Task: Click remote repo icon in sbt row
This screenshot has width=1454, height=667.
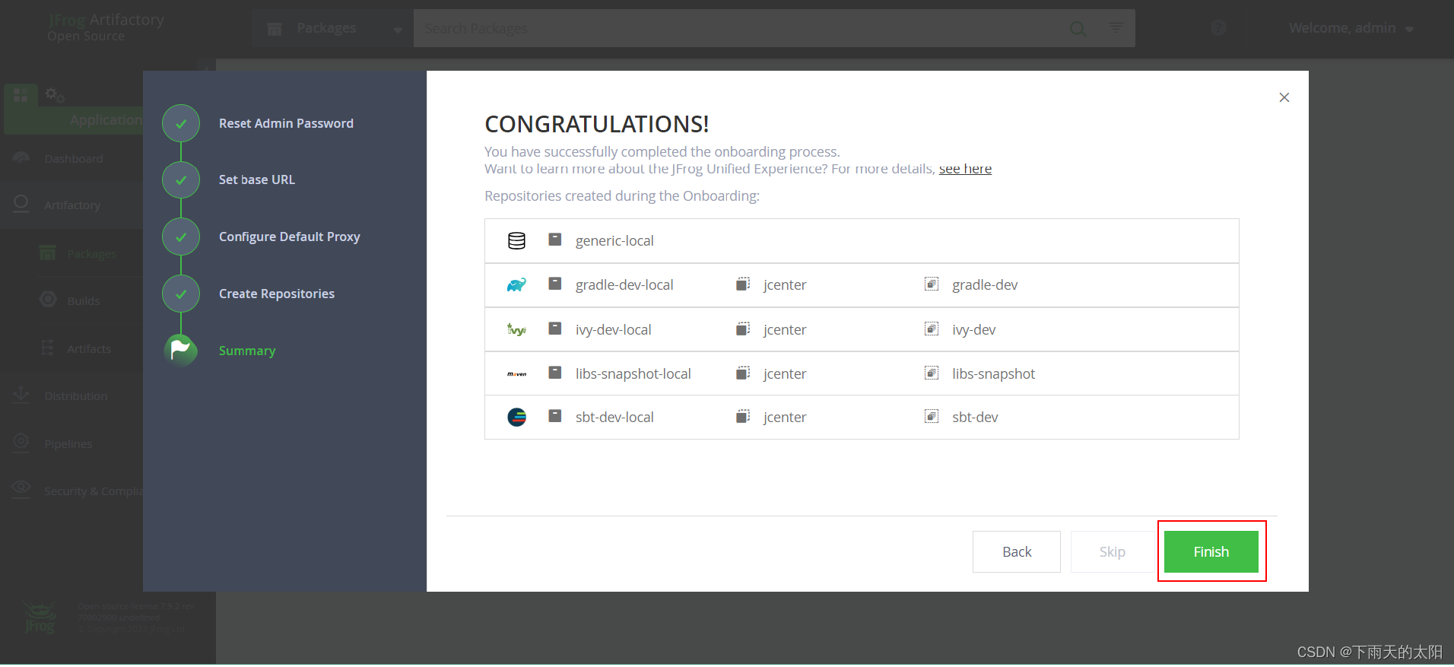Action: 743,416
